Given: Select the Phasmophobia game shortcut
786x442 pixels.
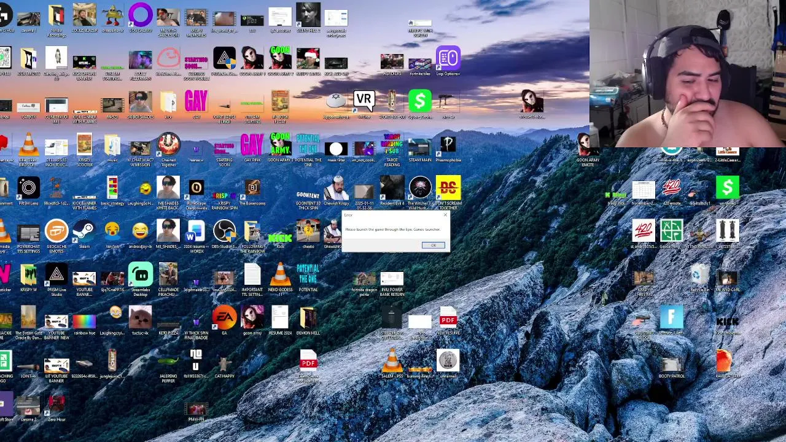Looking at the screenshot, I should (448, 148).
